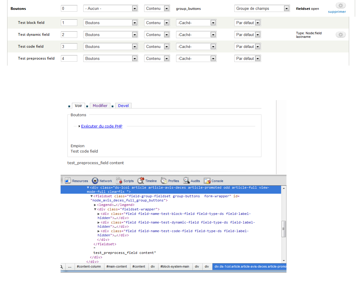Click scrollbar up arrow in DOM panel
359x298 pixels.
[x=284, y=188]
